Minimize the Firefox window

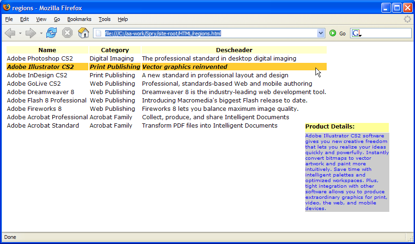(386, 8)
